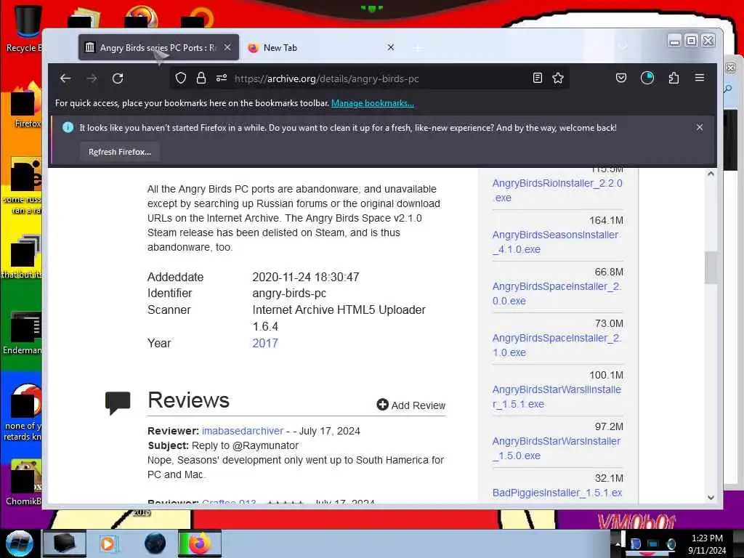Click the volume speaker tray icon
This screenshot has height=558, width=744.
671,543
